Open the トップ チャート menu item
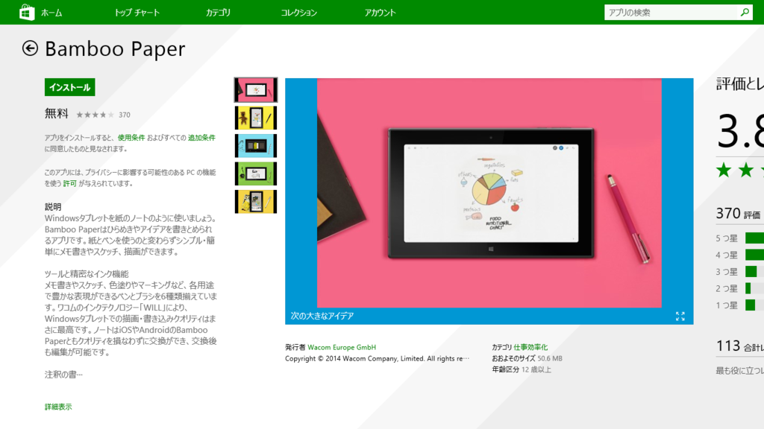Viewport: 764px width, 429px height. pyautogui.click(x=137, y=13)
